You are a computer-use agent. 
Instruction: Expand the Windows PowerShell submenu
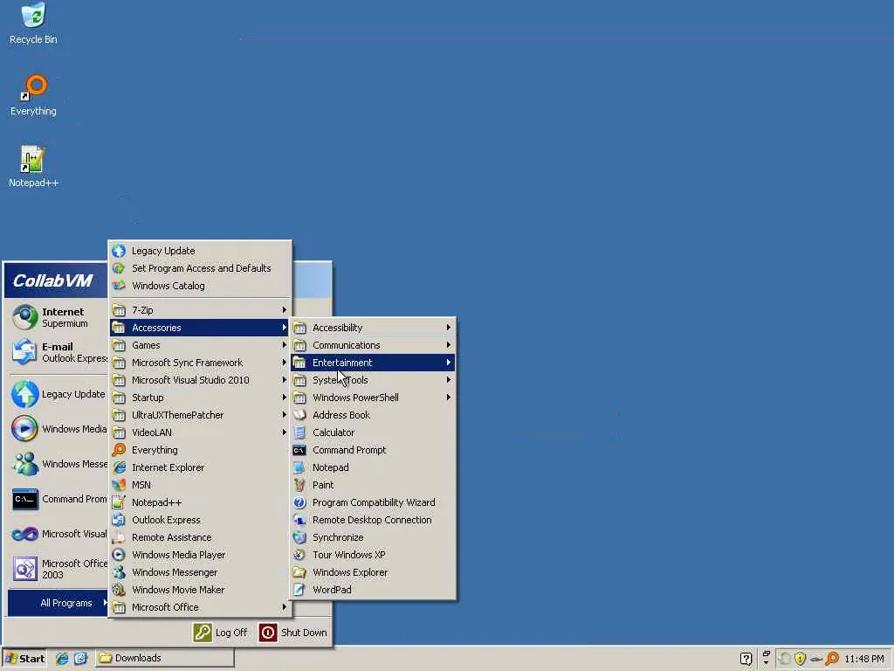(373, 398)
